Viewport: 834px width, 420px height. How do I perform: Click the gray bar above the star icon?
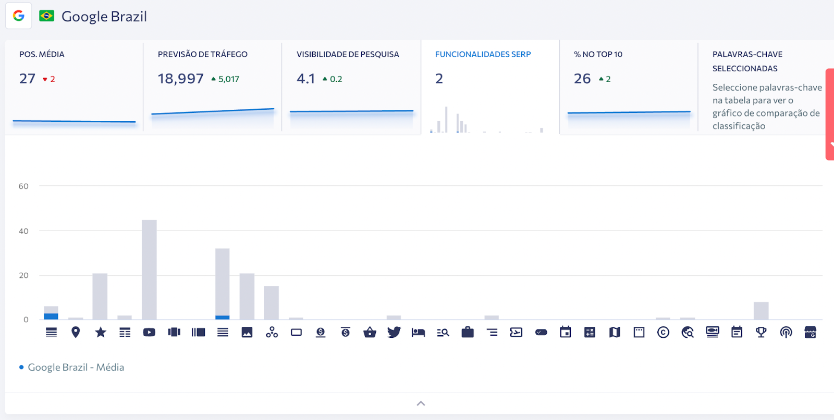tap(100, 296)
